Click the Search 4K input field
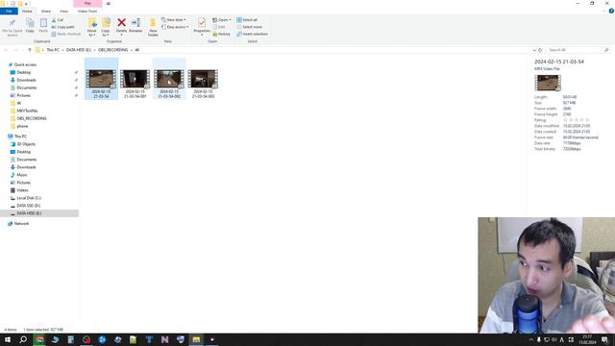Viewport: 615px width, 346px height. pyautogui.click(x=575, y=50)
